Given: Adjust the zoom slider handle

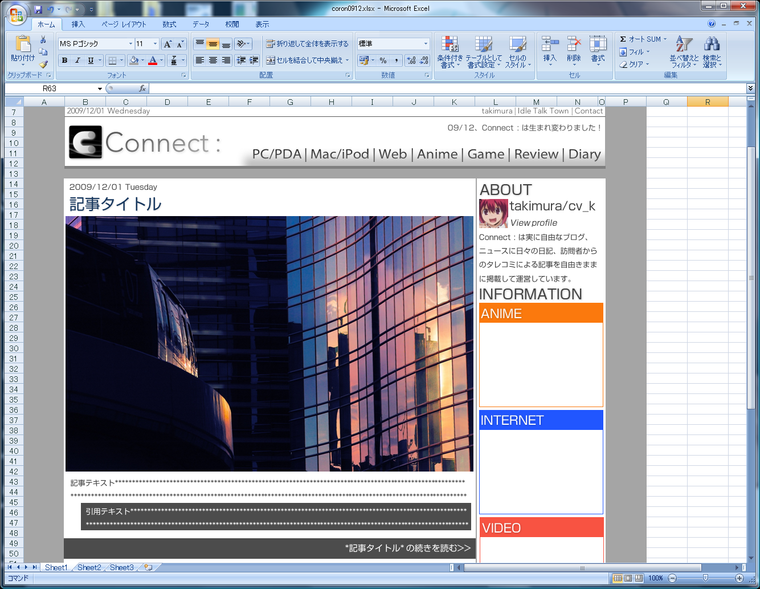Looking at the screenshot, I should pyautogui.click(x=705, y=578).
